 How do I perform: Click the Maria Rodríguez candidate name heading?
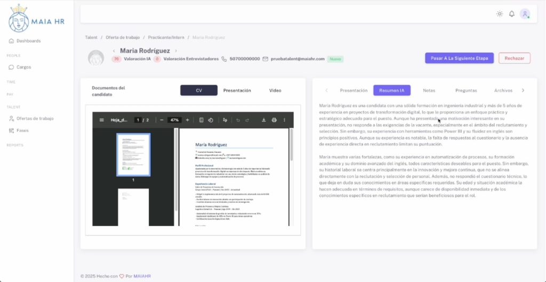[145, 51]
